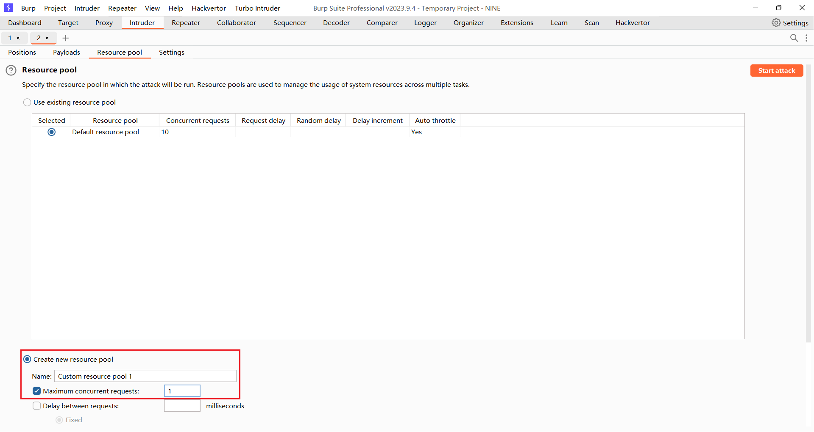Viewport: 814px width, 432px height.
Task: Click the resource pool Name field
Action: click(145, 376)
